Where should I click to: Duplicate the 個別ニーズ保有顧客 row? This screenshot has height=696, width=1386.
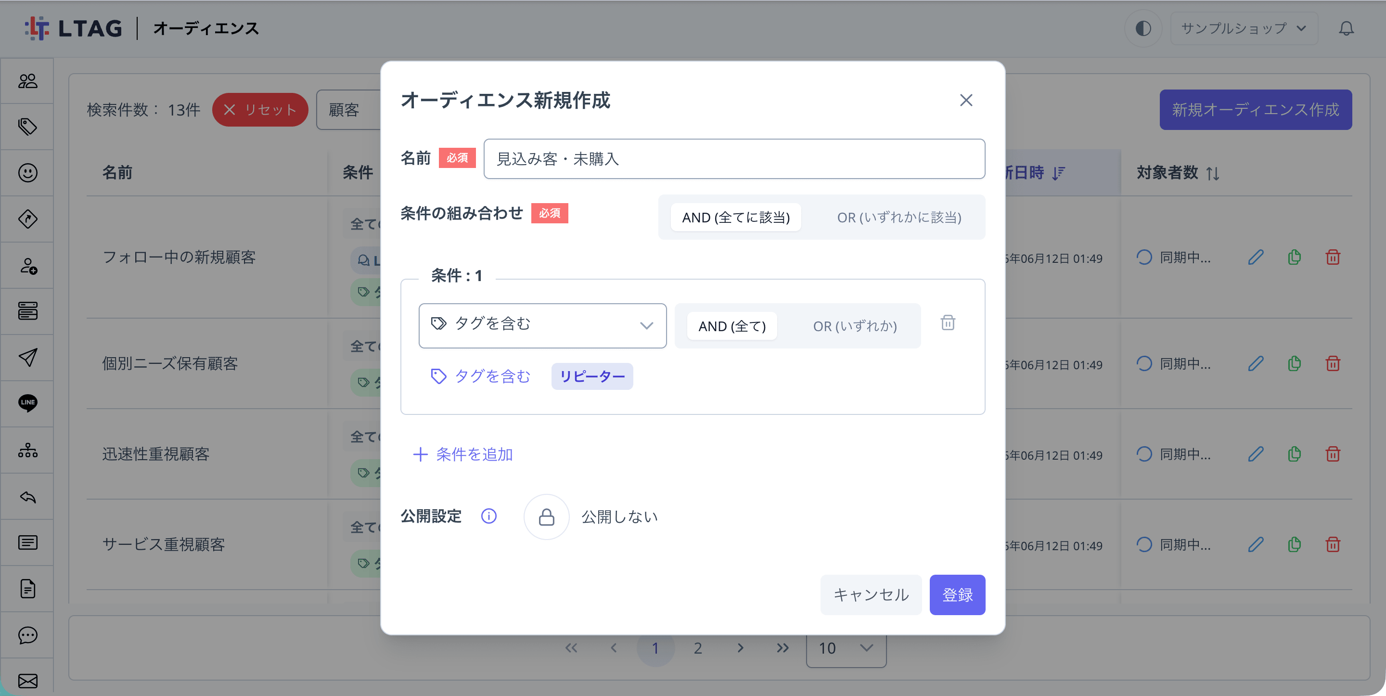tap(1294, 364)
